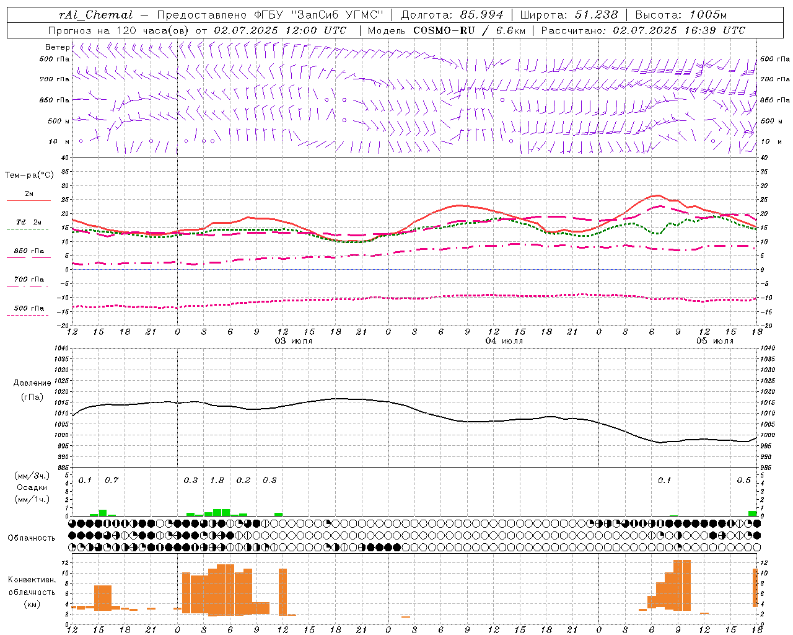Click the 1040 value on left pressure axis
Image resolution: width=793 pixels, height=635 pixels.
point(61,348)
